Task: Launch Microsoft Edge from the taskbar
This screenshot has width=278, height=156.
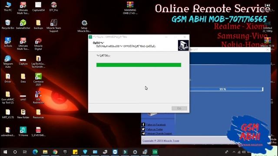Action: tap(35, 152)
